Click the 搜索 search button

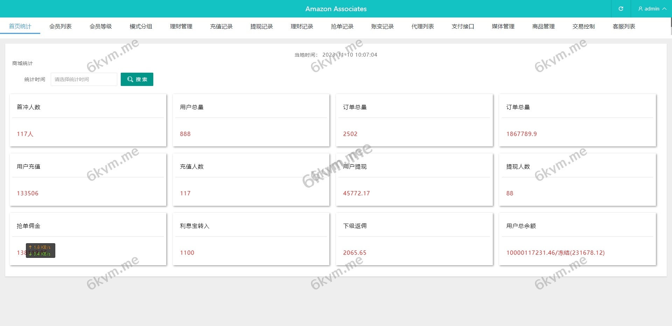tap(137, 79)
